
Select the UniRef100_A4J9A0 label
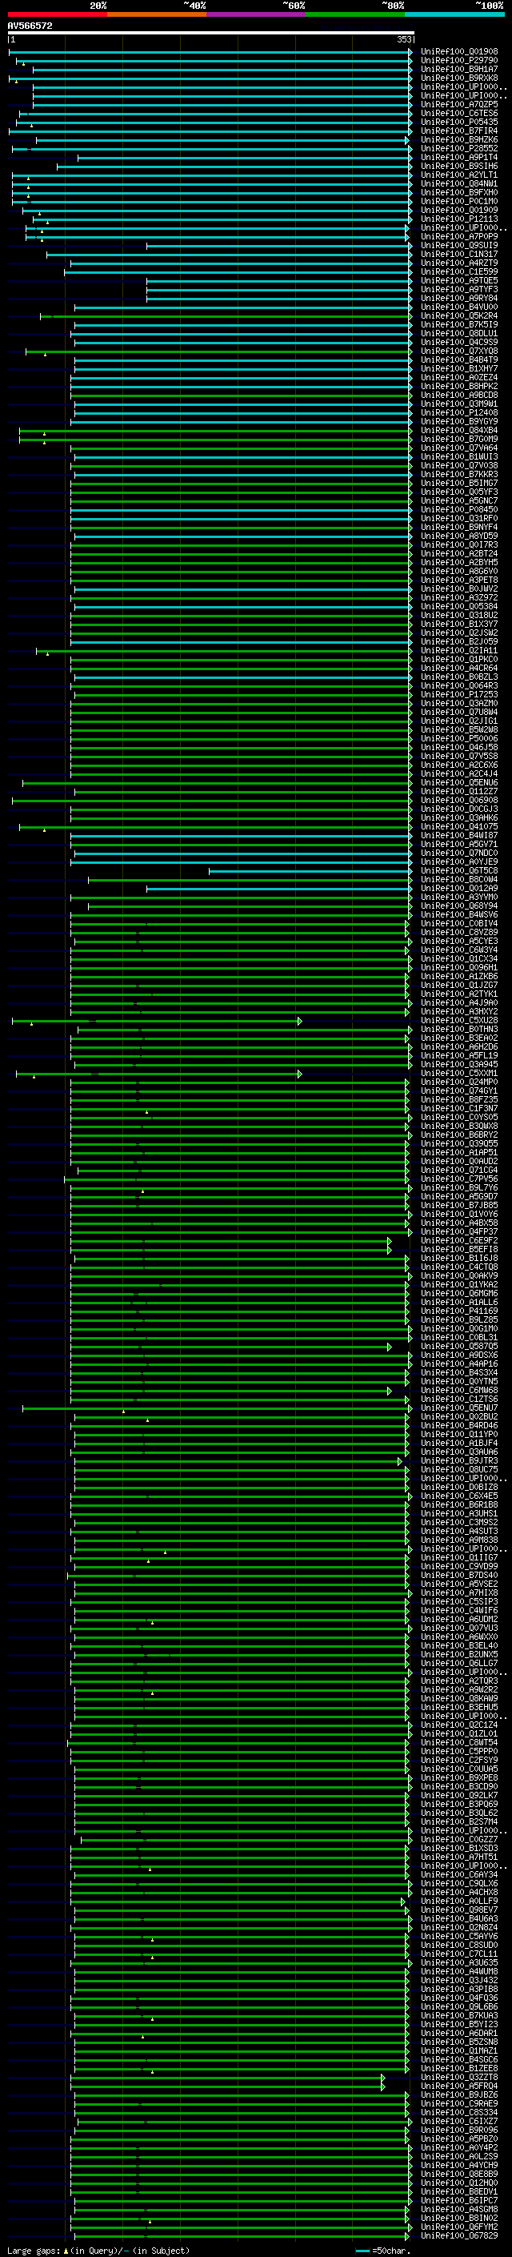tap(458, 1002)
